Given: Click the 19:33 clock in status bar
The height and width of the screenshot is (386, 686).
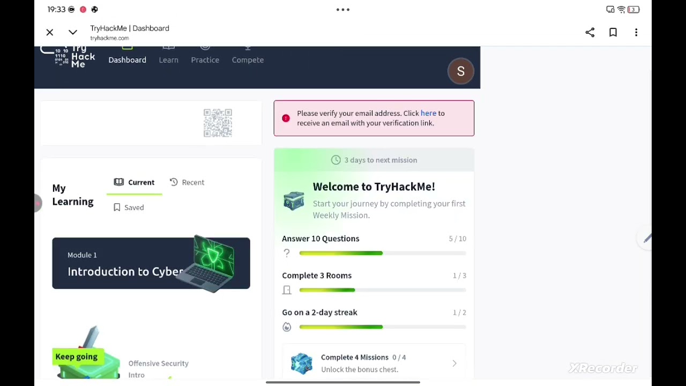Looking at the screenshot, I should 56,10.
